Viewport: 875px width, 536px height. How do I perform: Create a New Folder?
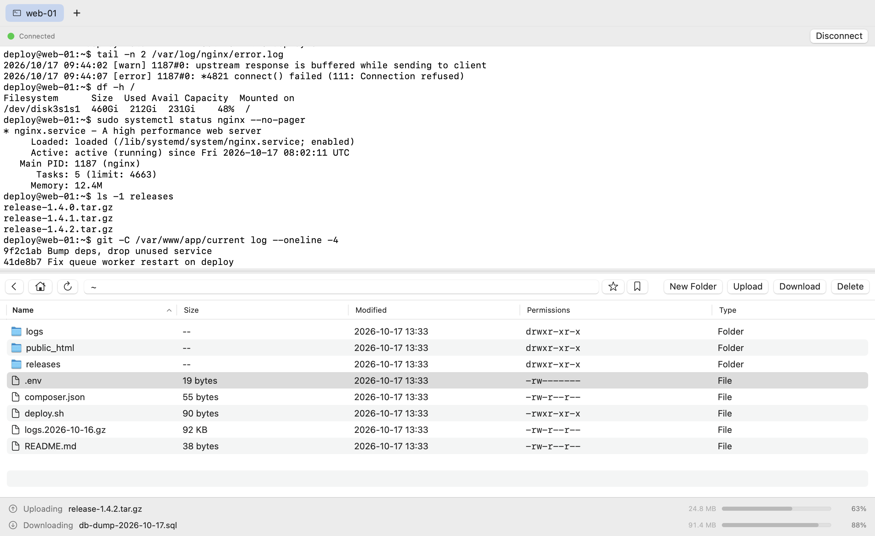point(692,286)
